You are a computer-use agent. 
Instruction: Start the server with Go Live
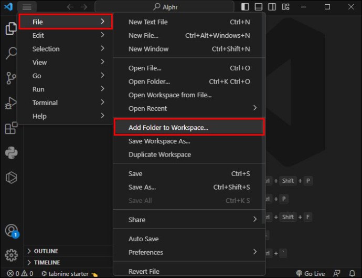[310, 274]
